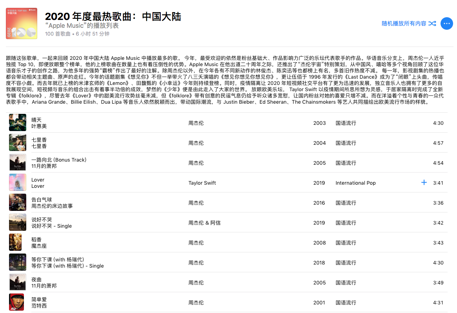Viewport: 457px width, 313px height.
Task: Click the playlist title 2020 年度最热歌曲：中国大陆
Action: click(113, 16)
